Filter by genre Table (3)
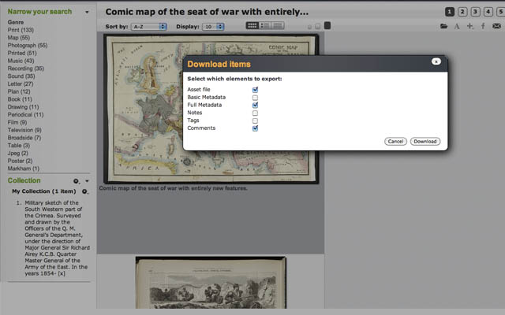The height and width of the screenshot is (315, 505). point(19,146)
